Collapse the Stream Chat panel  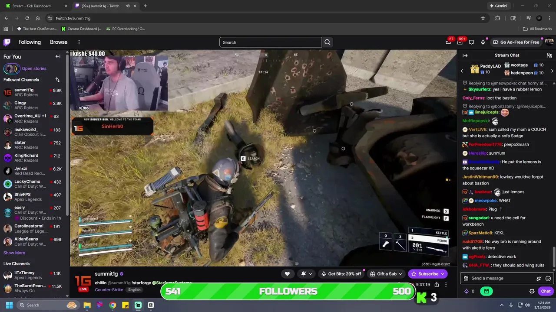click(x=465, y=55)
